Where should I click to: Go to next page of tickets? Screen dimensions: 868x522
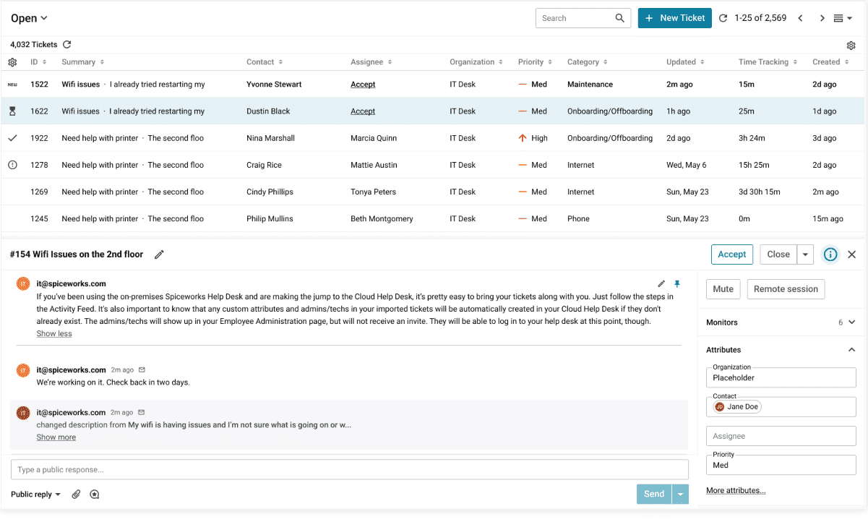click(822, 18)
